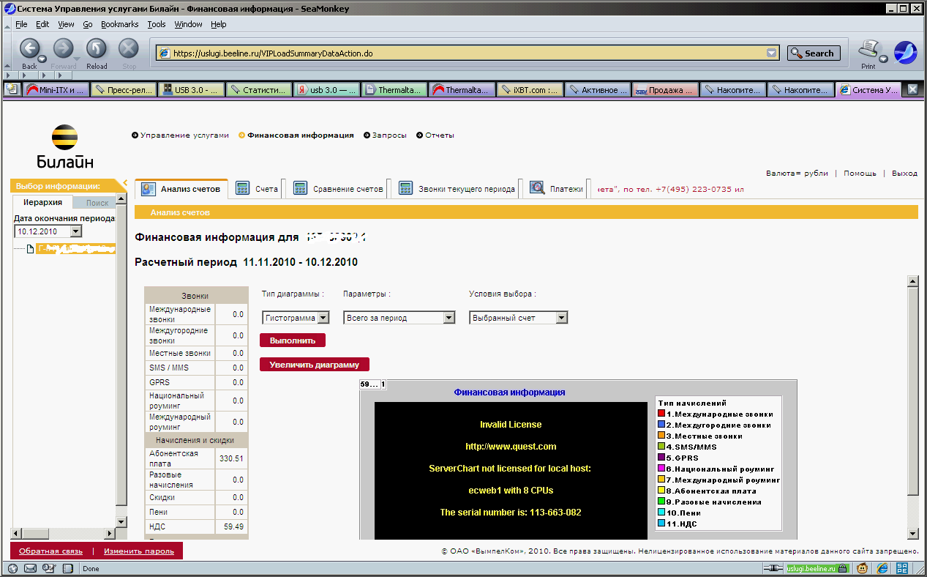
Task: Click the new tab icon left of tabs
Action: (x=12, y=90)
